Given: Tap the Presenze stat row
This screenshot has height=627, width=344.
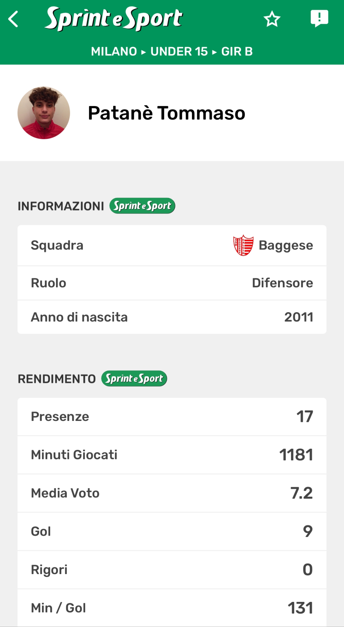Looking at the screenshot, I should point(172,417).
